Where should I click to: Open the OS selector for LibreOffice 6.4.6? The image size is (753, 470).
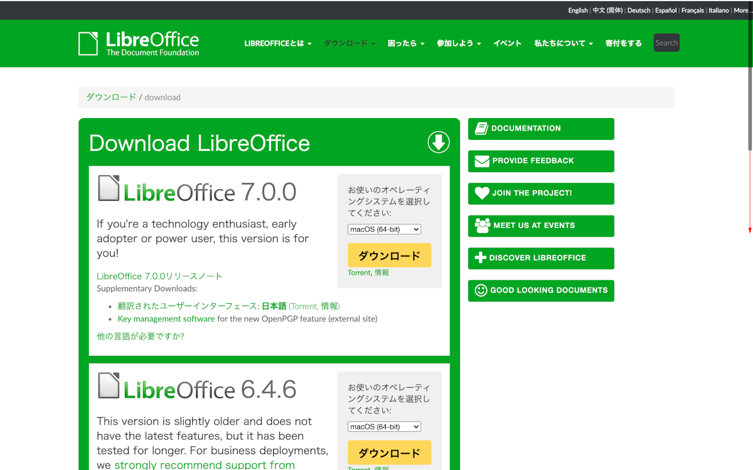coord(384,427)
